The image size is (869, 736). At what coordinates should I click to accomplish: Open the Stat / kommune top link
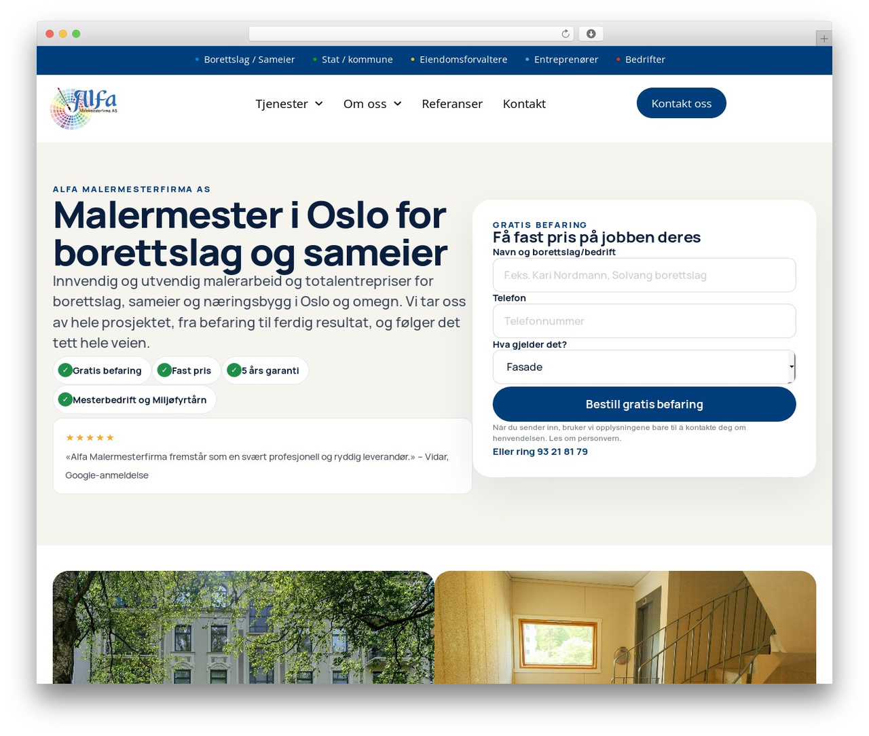[357, 60]
